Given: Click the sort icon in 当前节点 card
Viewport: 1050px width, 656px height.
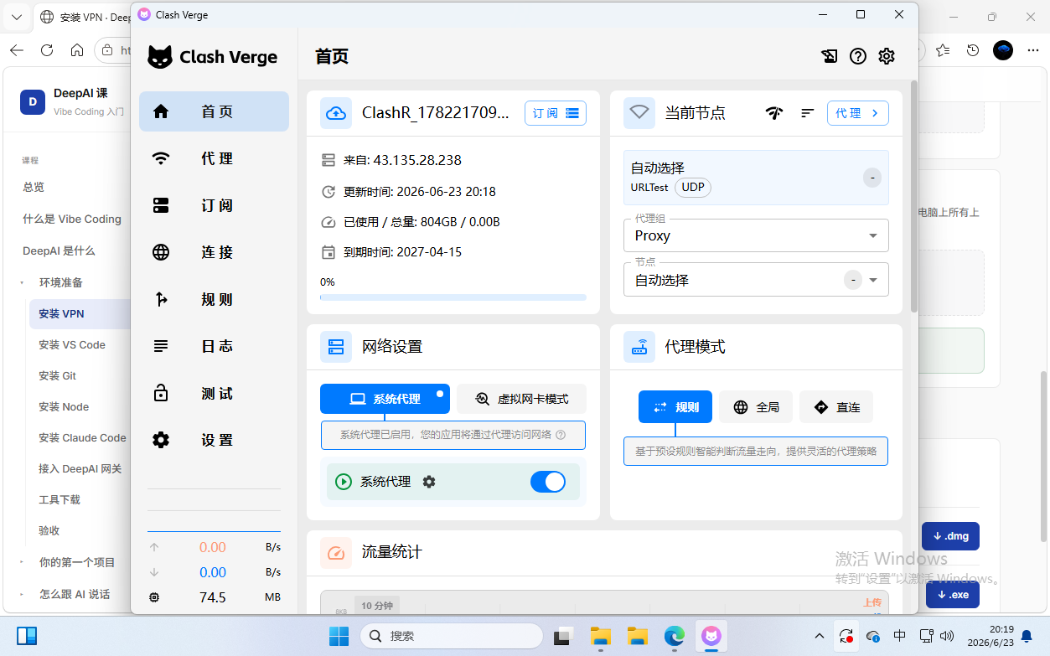Looking at the screenshot, I should [x=808, y=113].
